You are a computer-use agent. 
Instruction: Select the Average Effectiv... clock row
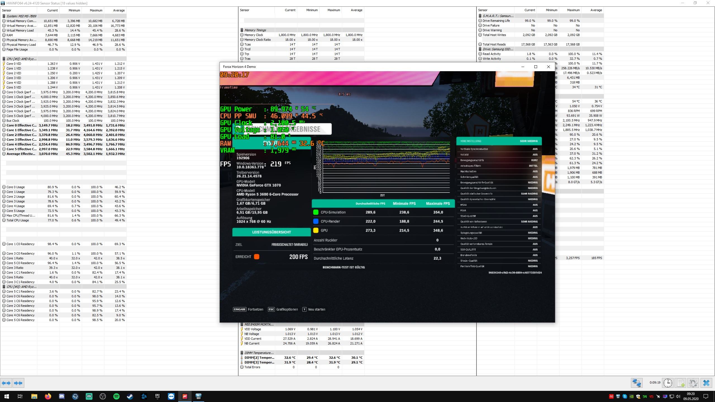click(x=63, y=154)
